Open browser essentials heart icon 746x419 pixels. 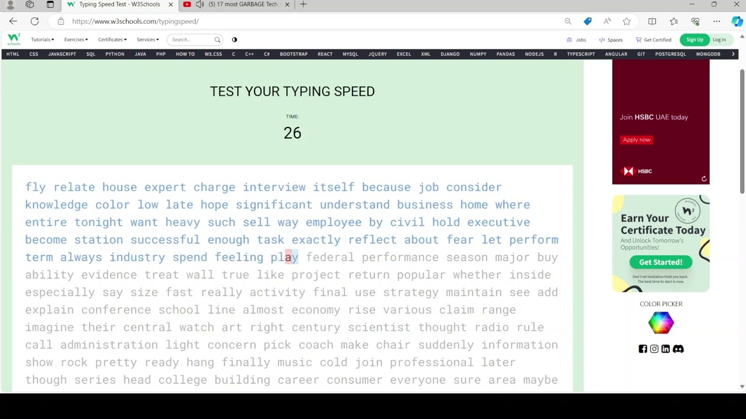pos(695,22)
